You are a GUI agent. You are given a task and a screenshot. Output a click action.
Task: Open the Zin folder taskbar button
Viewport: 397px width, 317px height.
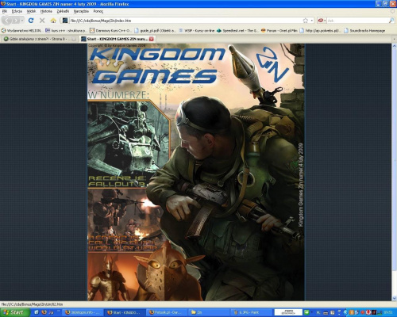[209, 312]
